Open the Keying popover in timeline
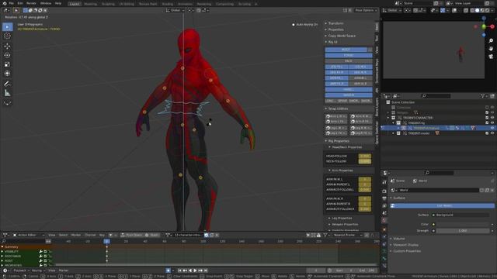This screenshot has width=497, height=279. 38,270
